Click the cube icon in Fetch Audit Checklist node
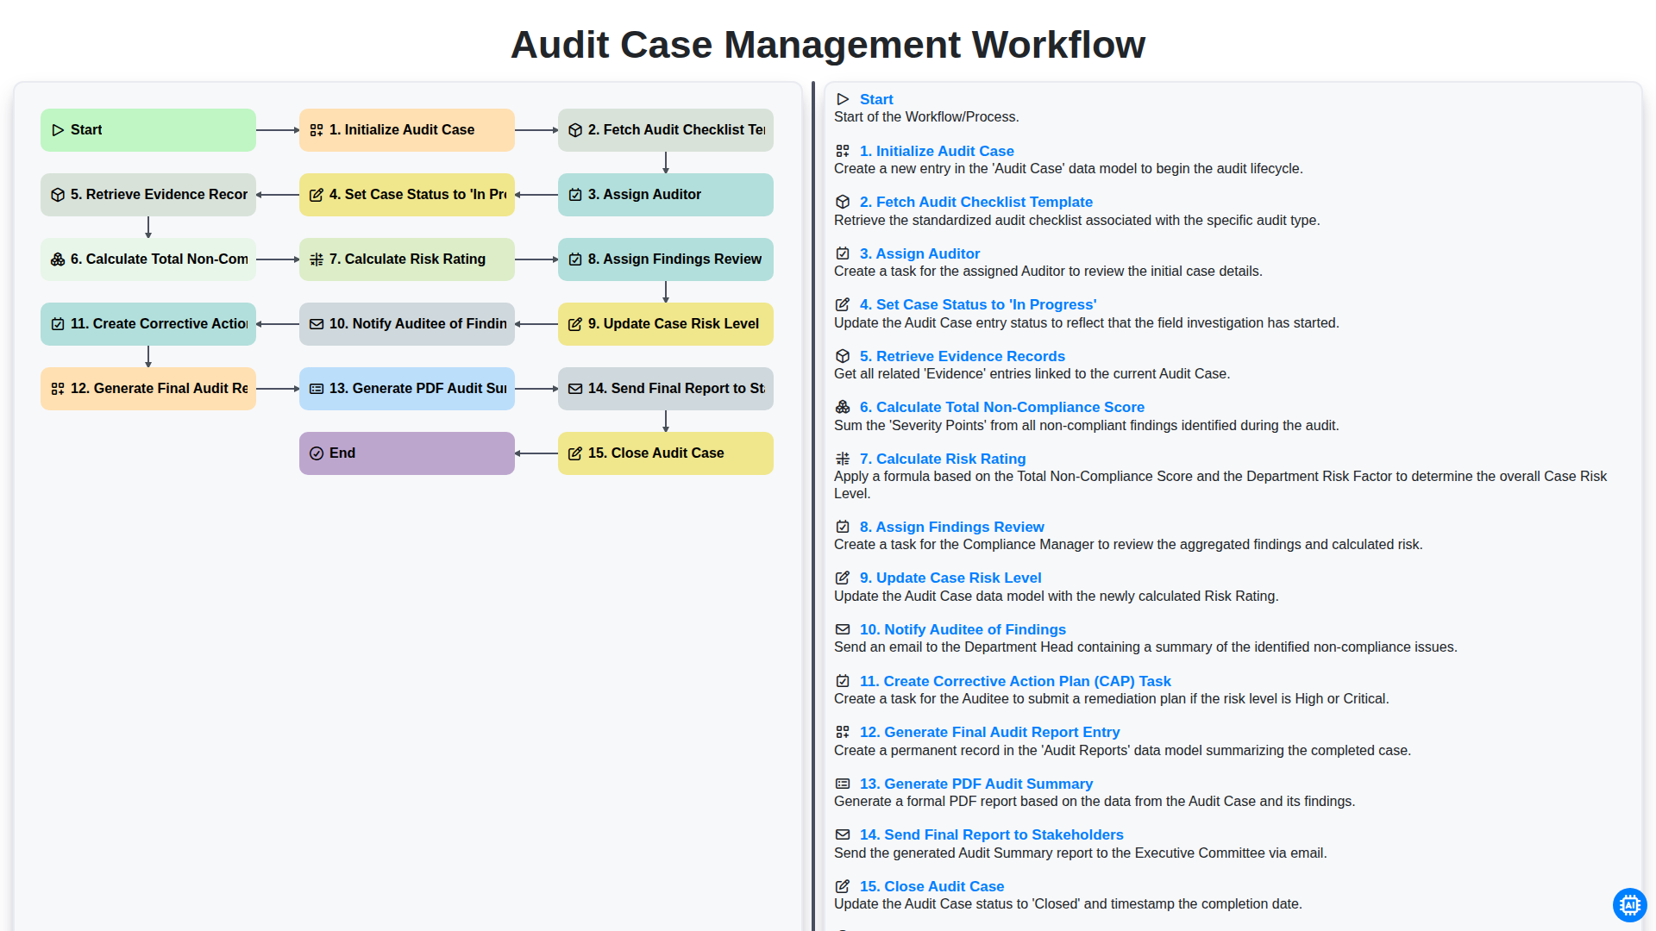This screenshot has height=931, width=1656. click(575, 130)
